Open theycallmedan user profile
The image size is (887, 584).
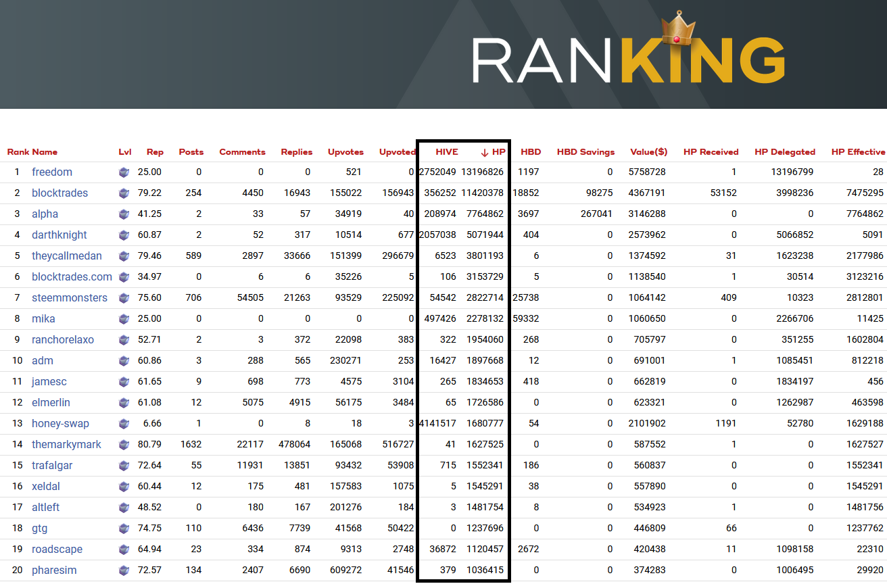pos(67,256)
